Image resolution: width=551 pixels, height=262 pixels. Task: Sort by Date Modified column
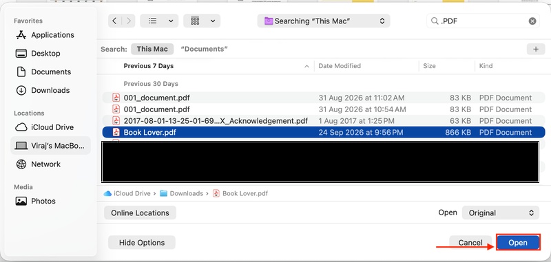click(340, 66)
